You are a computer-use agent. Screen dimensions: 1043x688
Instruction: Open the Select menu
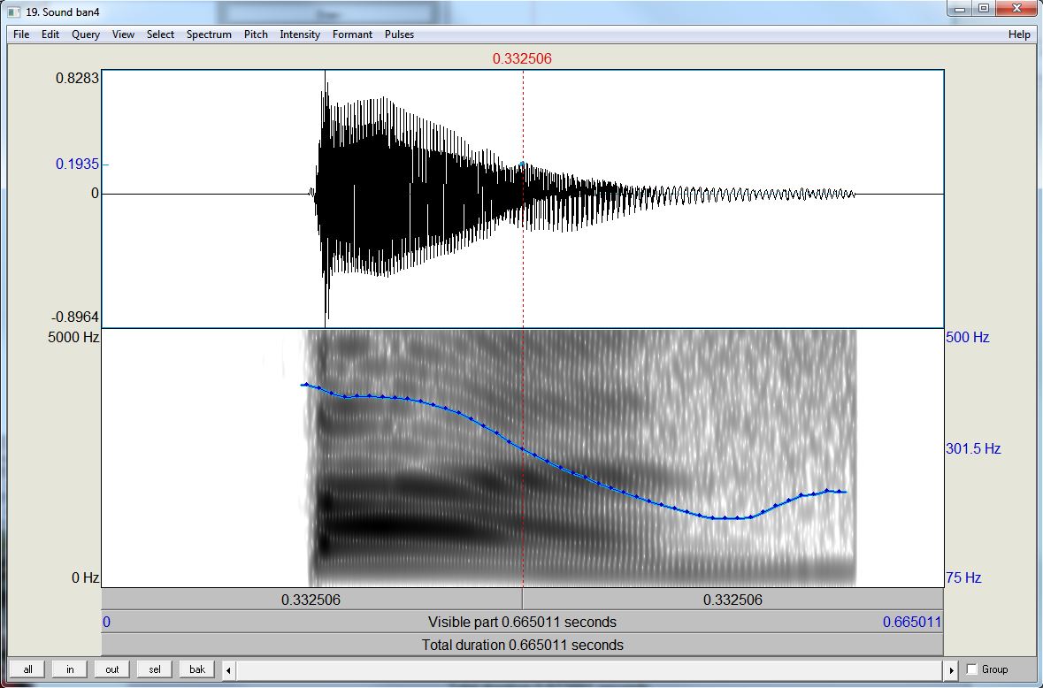tap(160, 34)
